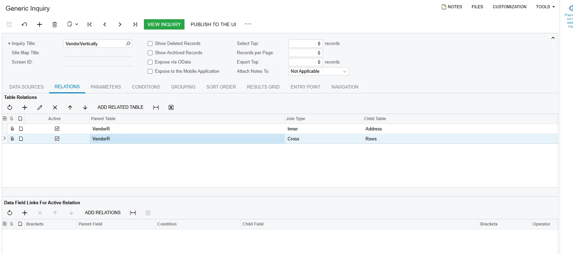Click the Site Map Title input field

(98, 53)
